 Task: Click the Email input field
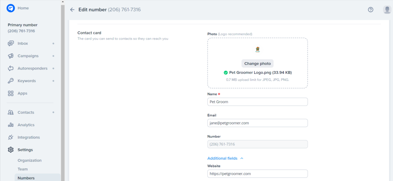click(x=257, y=123)
